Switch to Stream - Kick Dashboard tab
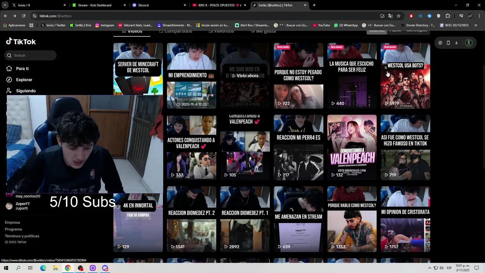Image resolution: width=485 pixels, height=273 pixels. point(99,5)
